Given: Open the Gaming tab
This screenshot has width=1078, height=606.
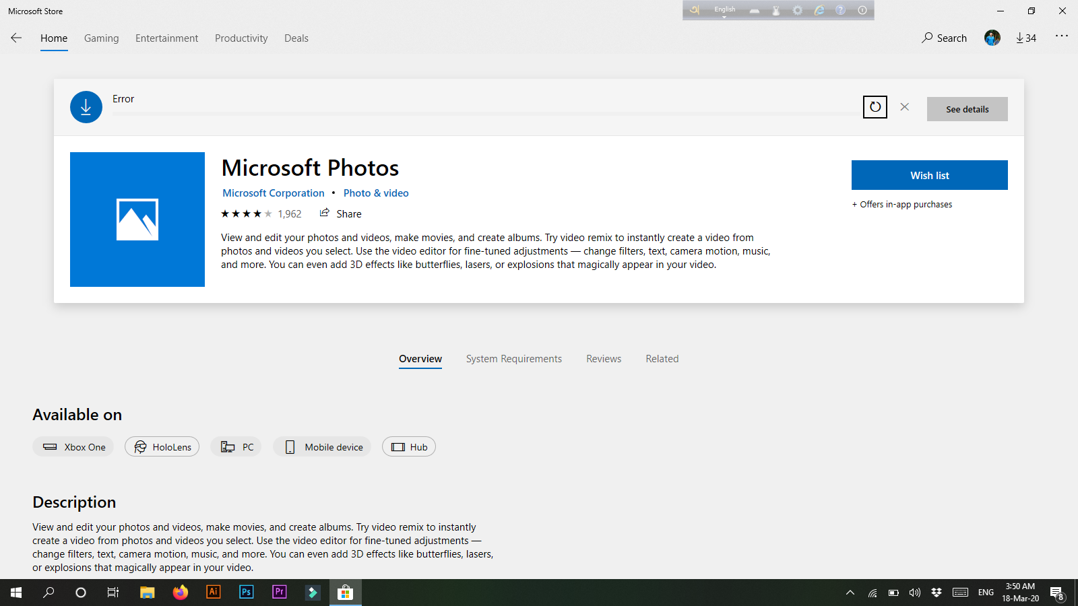Looking at the screenshot, I should click(x=102, y=38).
